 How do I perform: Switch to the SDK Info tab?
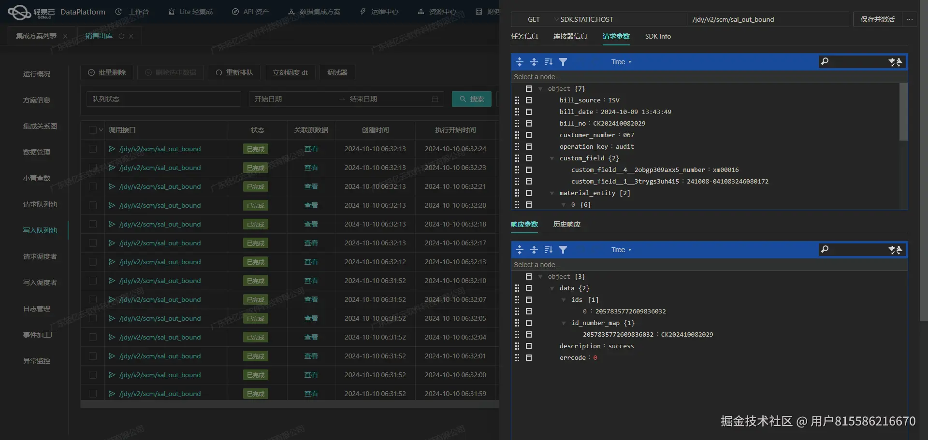click(658, 36)
